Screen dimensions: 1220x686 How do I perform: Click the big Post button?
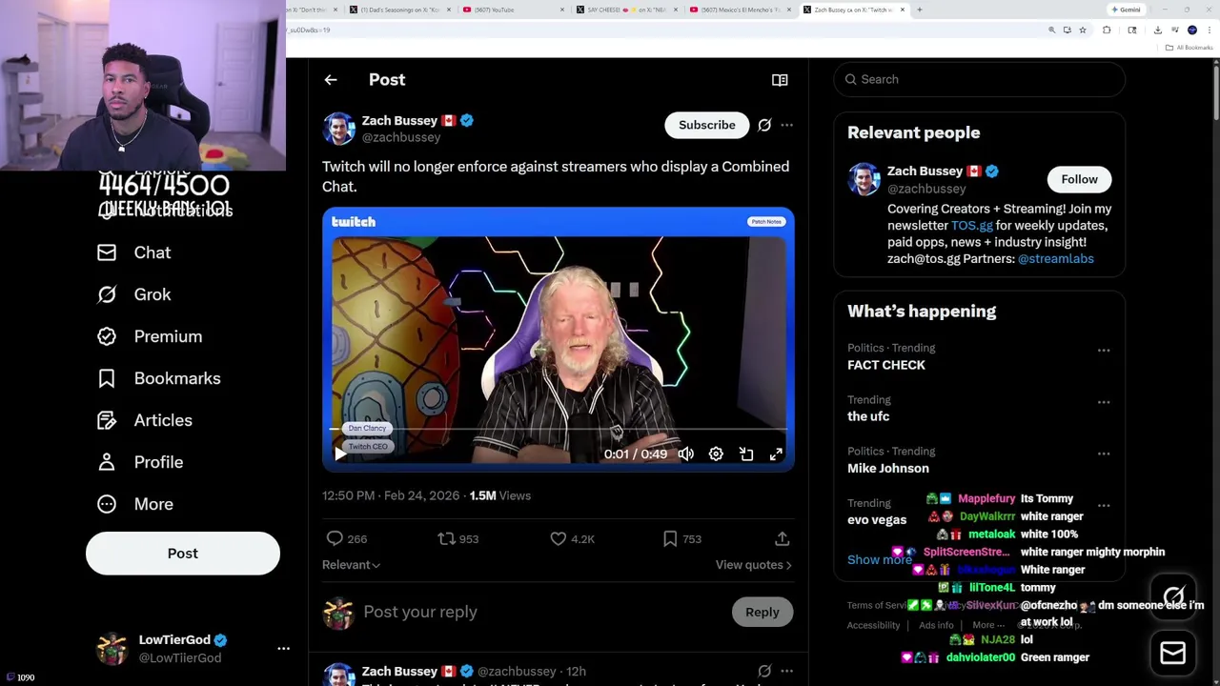point(183,554)
